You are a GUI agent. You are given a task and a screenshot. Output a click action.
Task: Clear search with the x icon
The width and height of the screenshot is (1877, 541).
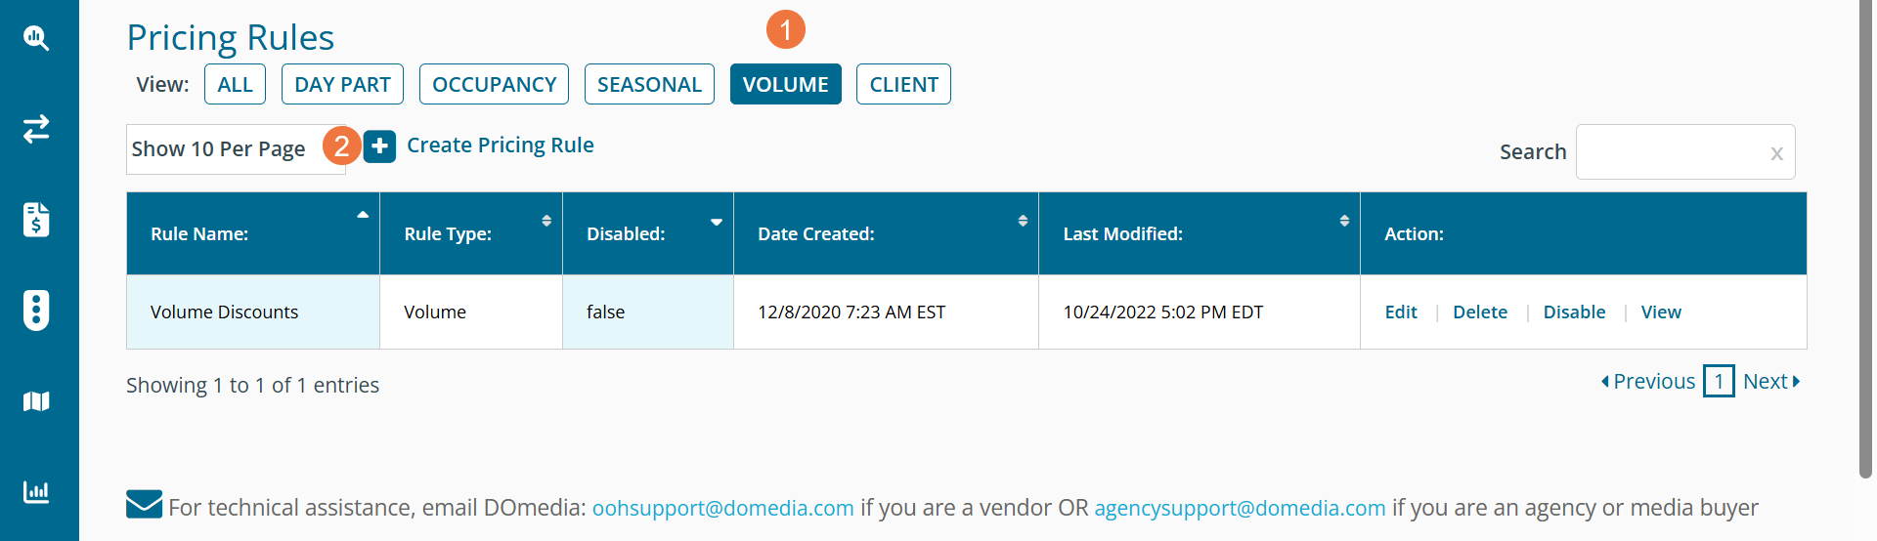coord(1776,153)
